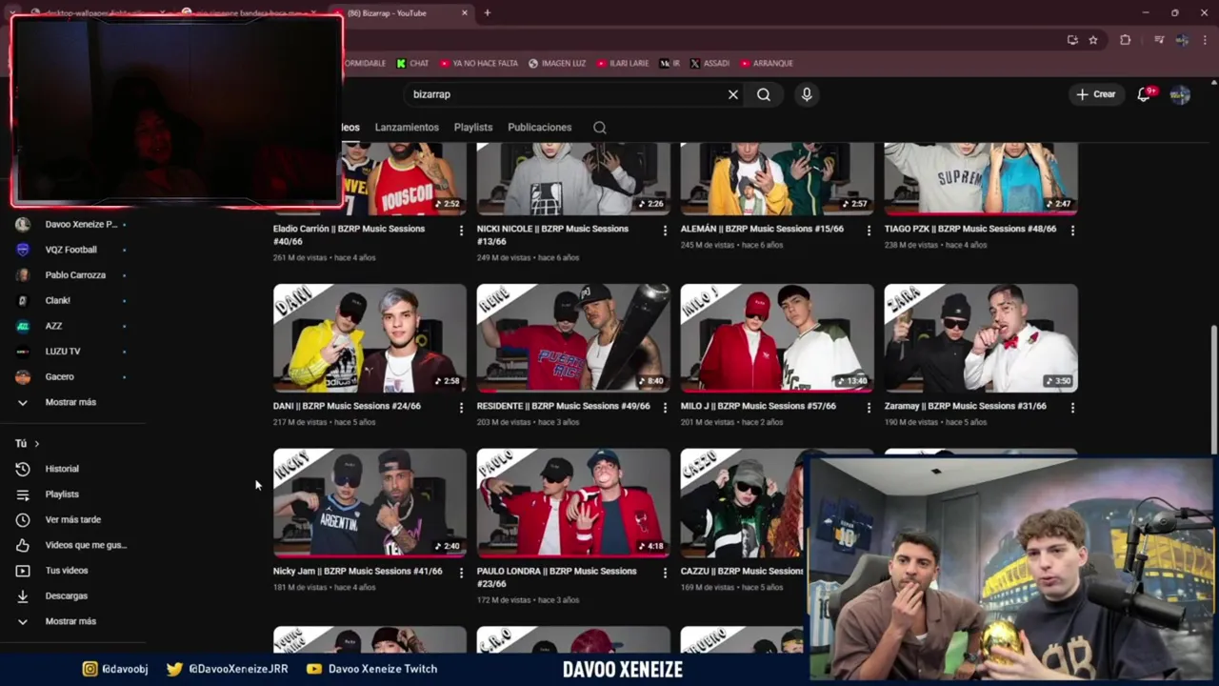Open Descargas in sidebar

pyautogui.click(x=66, y=595)
